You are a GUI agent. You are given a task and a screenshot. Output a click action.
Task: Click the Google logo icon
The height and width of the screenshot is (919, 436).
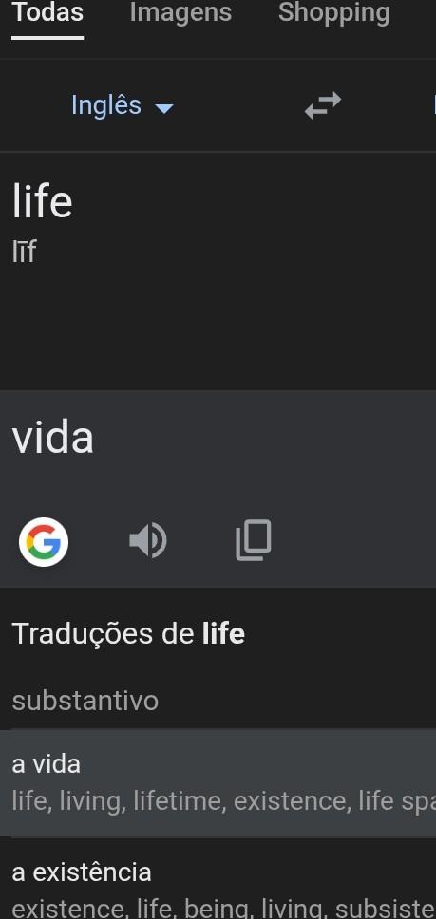click(x=44, y=541)
